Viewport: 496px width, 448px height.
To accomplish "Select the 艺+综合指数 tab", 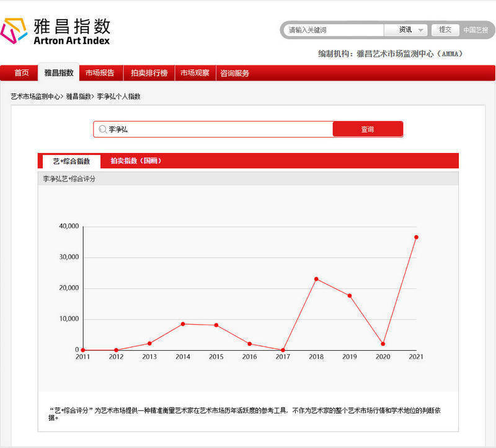I will (x=71, y=160).
